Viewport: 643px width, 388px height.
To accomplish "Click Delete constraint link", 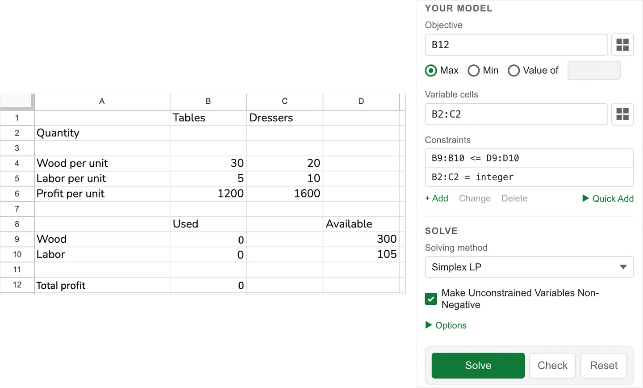I will [x=514, y=198].
